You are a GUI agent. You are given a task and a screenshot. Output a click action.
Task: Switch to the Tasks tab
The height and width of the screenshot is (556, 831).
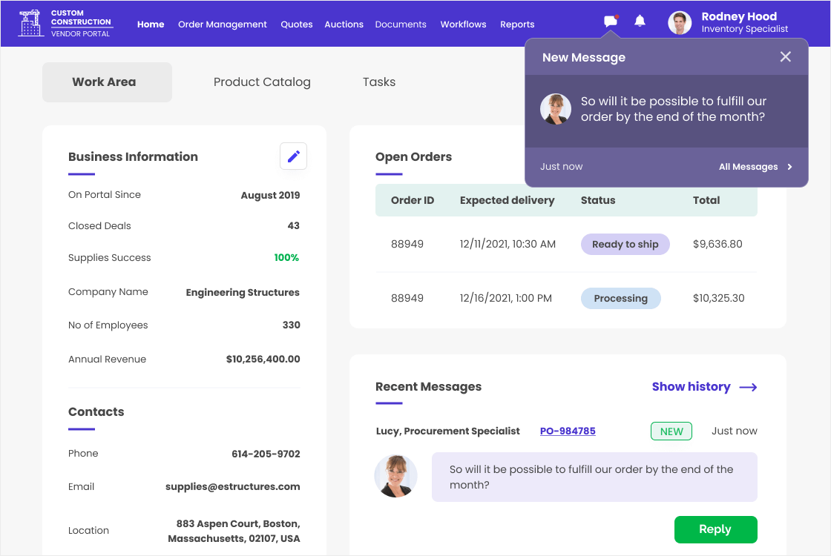point(379,82)
